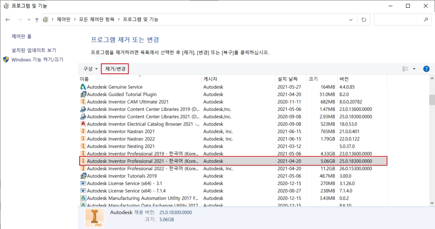The width and height of the screenshot is (435, 229).
Task: Click the Content Center Libraries 2019 icon
Action: click(x=83, y=109)
